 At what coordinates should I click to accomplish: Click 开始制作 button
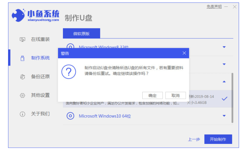218,139
